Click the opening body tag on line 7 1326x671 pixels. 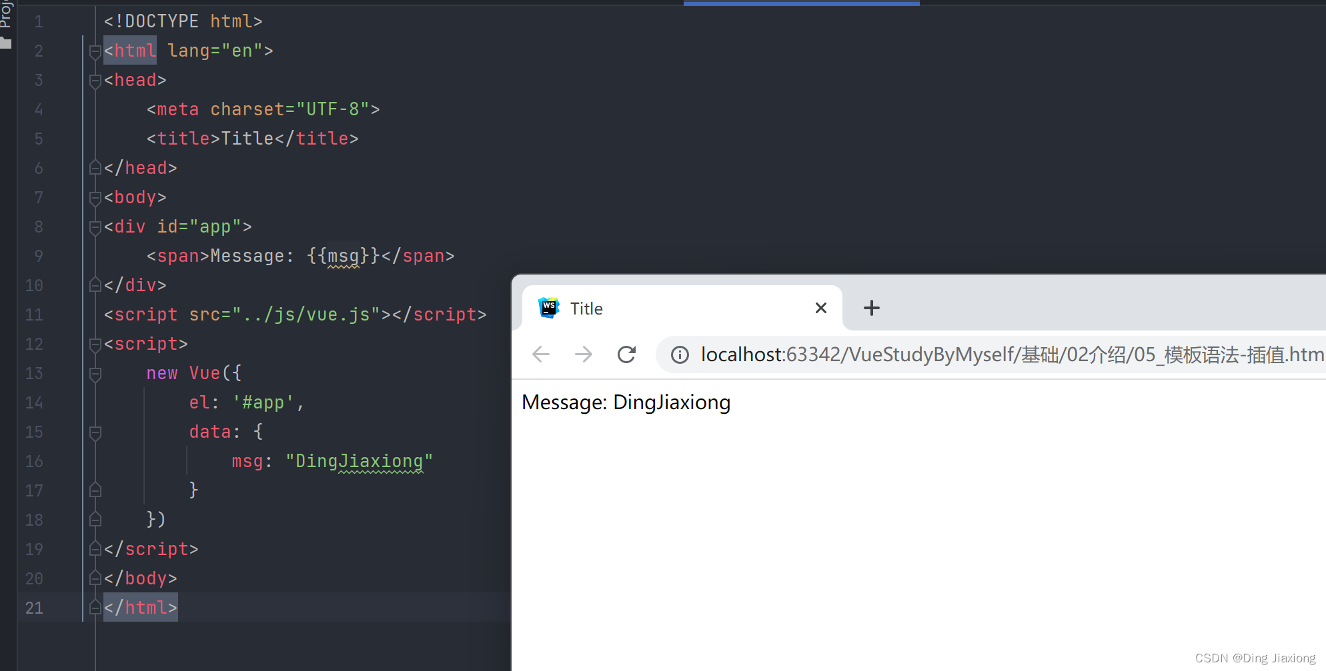tap(135, 198)
